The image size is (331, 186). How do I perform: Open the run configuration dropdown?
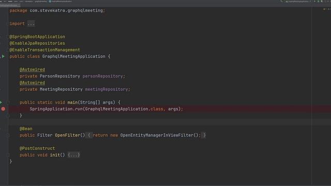(x=298, y=1)
